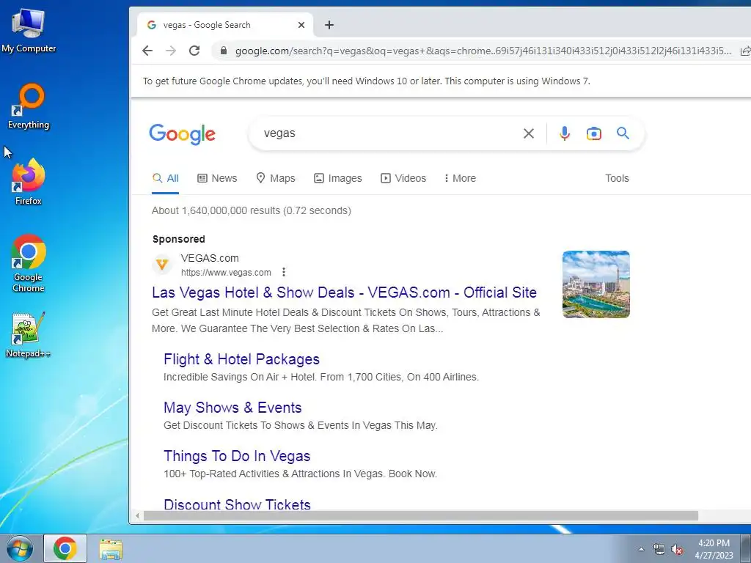Expand the More search options menu
This screenshot has height=563, width=751.
tap(459, 178)
